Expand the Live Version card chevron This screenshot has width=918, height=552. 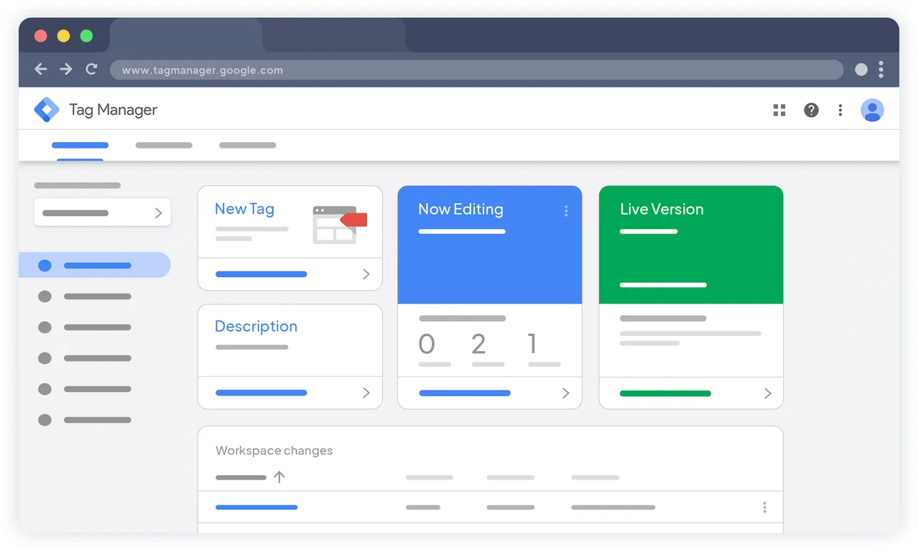768,393
